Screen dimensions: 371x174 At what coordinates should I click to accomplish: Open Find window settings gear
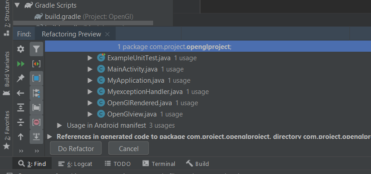(x=21, y=49)
